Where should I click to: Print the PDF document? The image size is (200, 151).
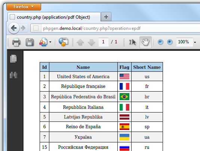pyautogui.click(x=16, y=42)
